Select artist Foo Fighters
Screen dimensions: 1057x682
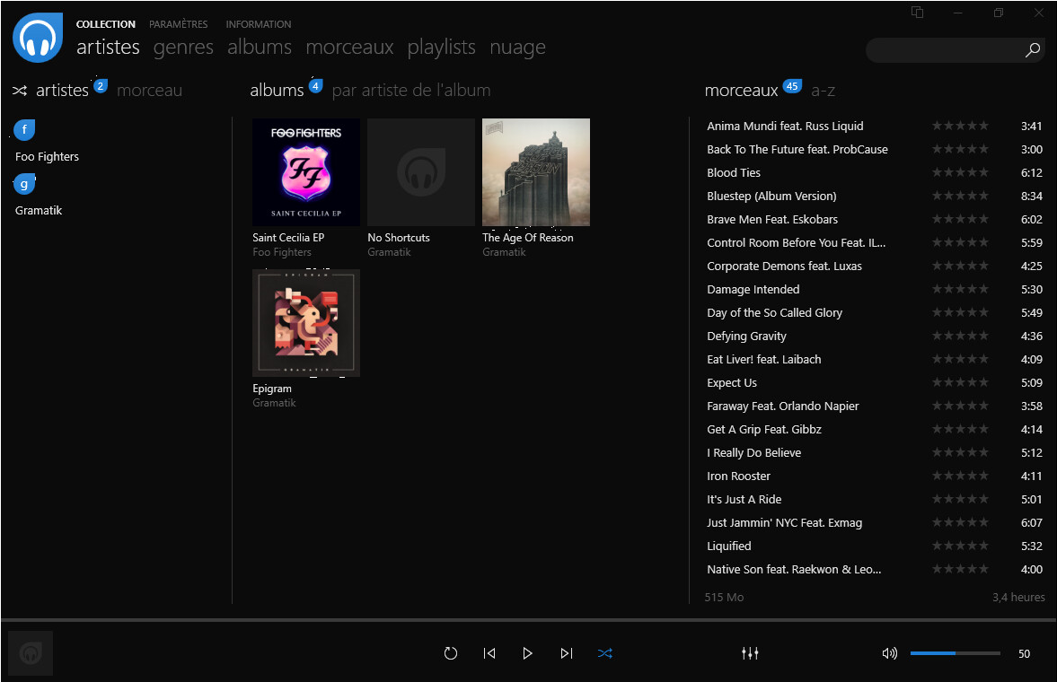(x=48, y=156)
